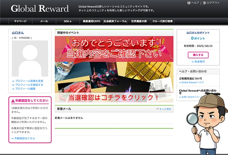
Task: Open the メール navigation tab
Action: [44, 21]
